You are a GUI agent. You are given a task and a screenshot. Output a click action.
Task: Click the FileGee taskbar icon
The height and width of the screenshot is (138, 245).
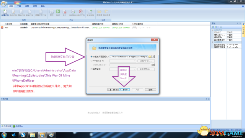[42, 135]
